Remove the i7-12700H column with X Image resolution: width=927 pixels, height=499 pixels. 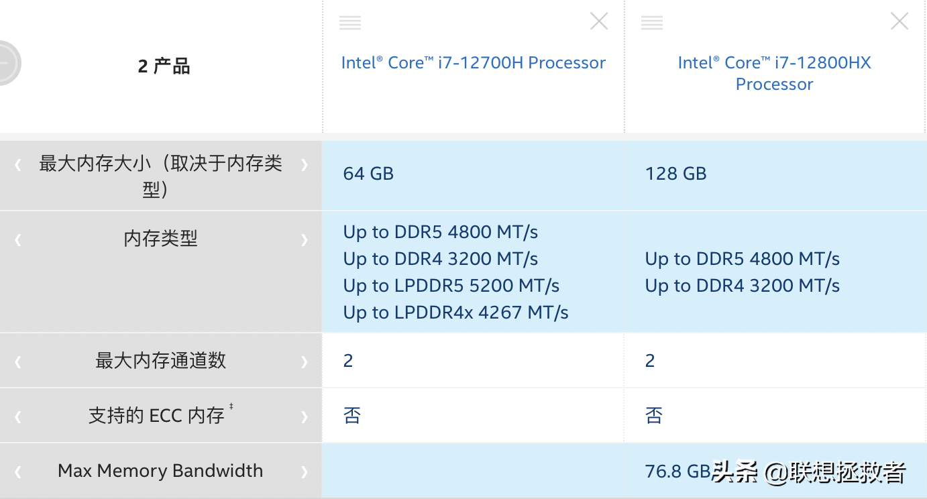click(x=598, y=21)
